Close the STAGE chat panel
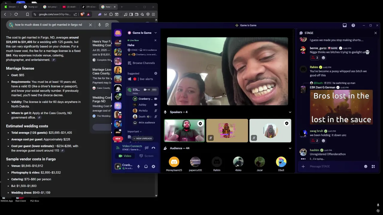 (x=376, y=33)
